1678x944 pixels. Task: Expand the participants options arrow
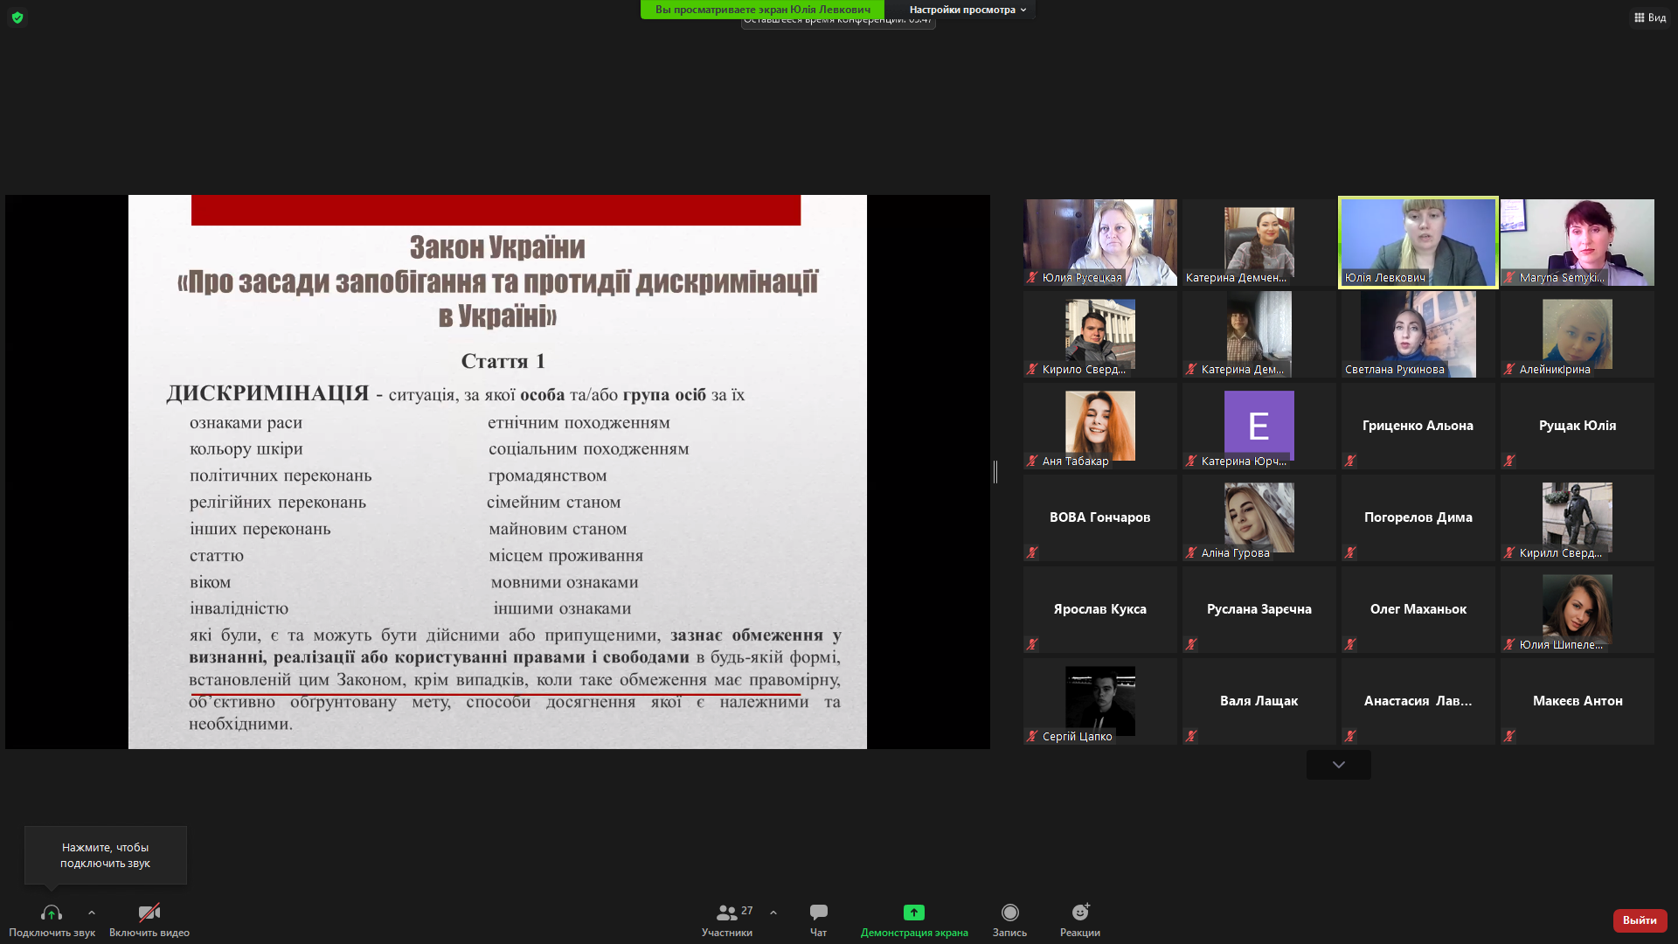coord(773,913)
